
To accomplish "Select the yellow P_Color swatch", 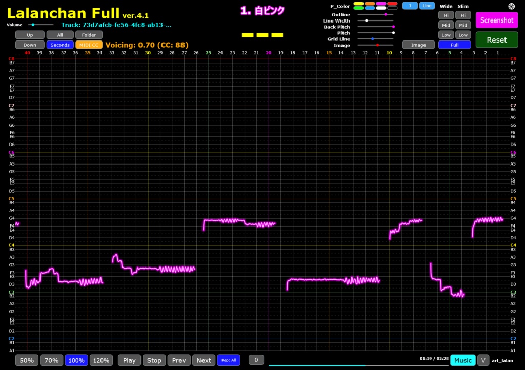I will [358, 4].
